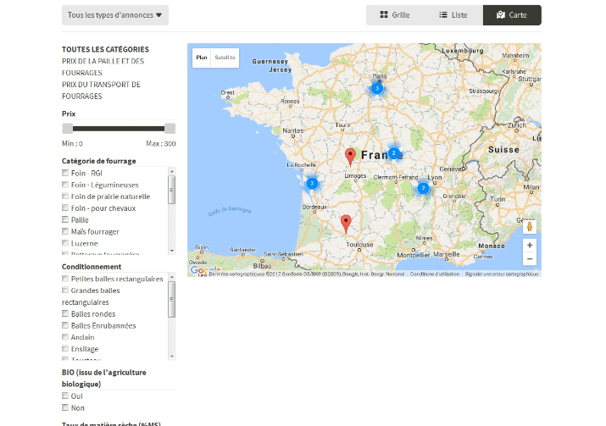Zoom out the map with minus button
Image resolution: width=606 pixels, height=426 pixels.
click(x=530, y=259)
